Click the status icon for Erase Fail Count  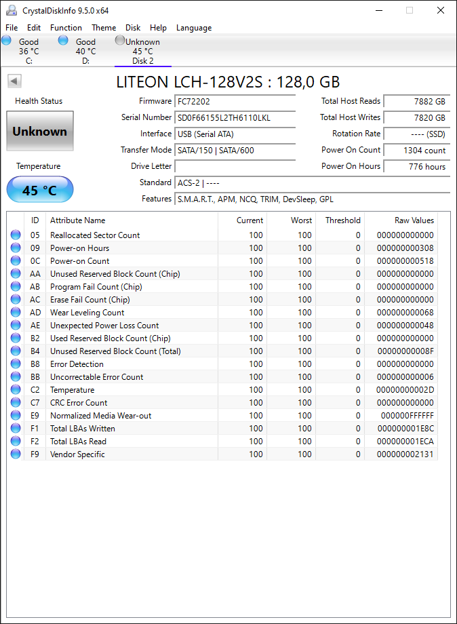click(16, 299)
